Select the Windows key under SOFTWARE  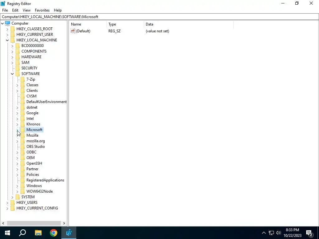(x=34, y=186)
